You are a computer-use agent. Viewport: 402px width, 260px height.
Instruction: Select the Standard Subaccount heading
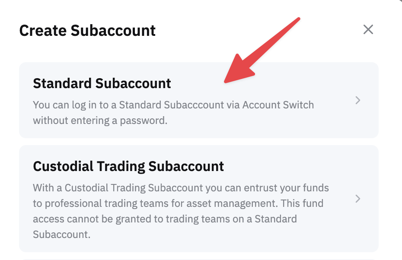(102, 83)
